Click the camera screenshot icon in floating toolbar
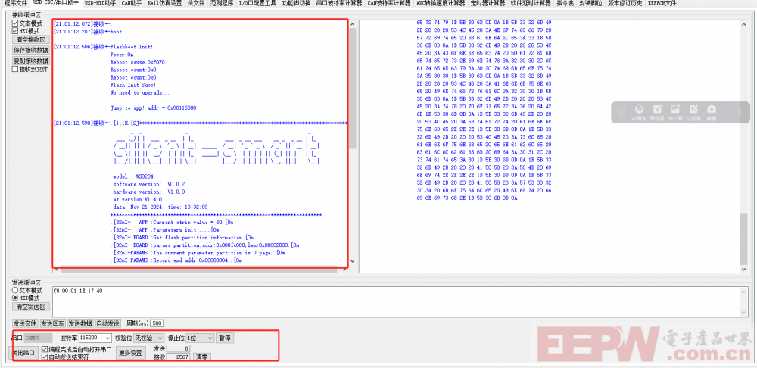The image size is (757, 368). (x=711, y=110)
